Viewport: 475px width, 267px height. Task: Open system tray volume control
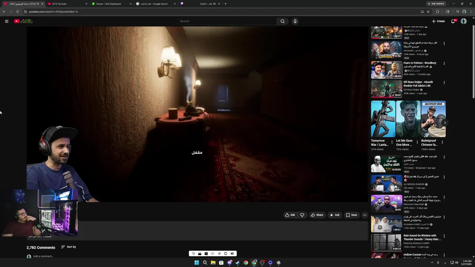point(456,263)
